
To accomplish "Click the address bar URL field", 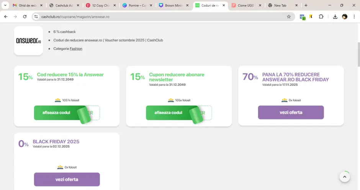I will pyautogui.click(x=153, y=17).
